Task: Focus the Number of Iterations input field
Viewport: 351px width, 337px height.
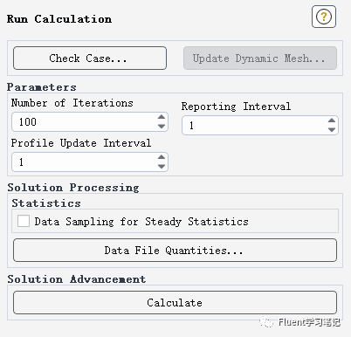Action: coord(85,121)
